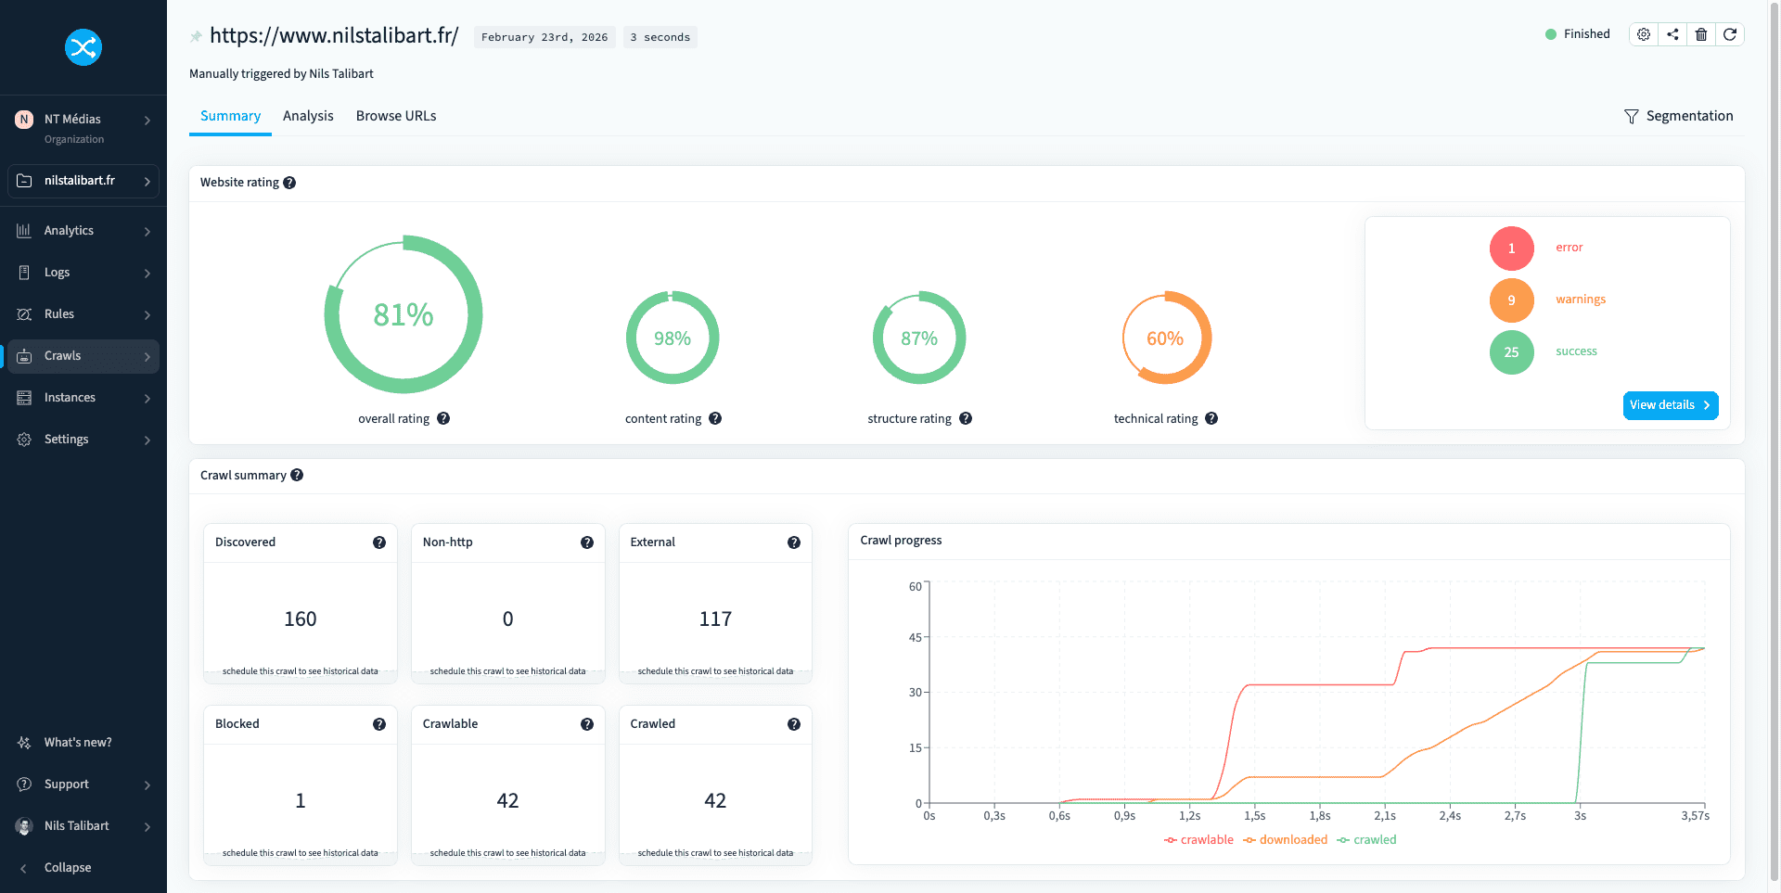Click the 60% technical rating gauge
The image size is (1781, 893).
1166,338
